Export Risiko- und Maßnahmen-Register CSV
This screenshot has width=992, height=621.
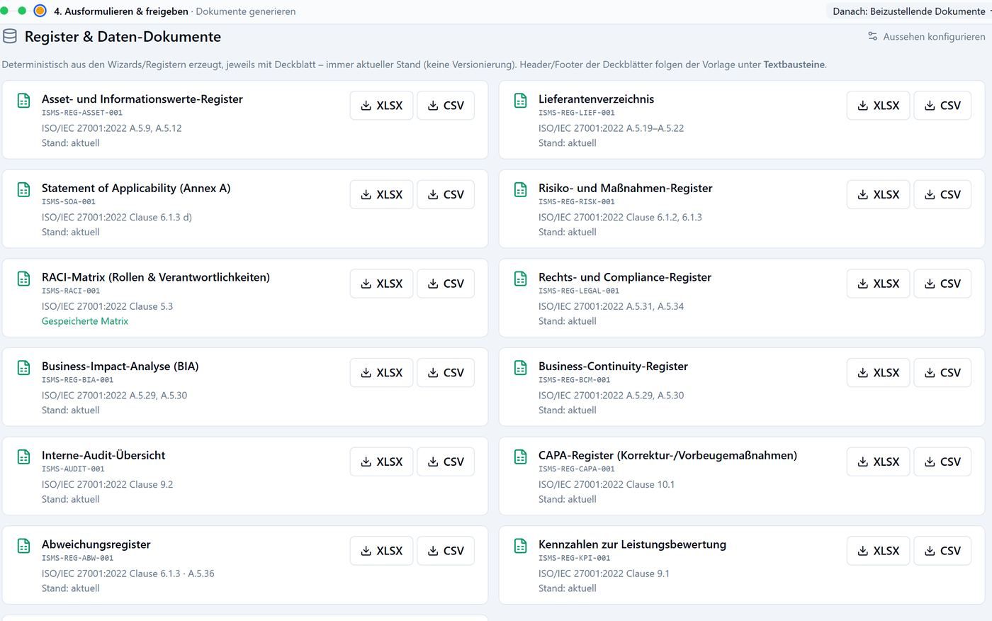coord(942,195)
